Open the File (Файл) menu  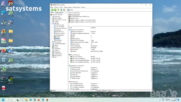pyautogui.click(x=52, y=7)
